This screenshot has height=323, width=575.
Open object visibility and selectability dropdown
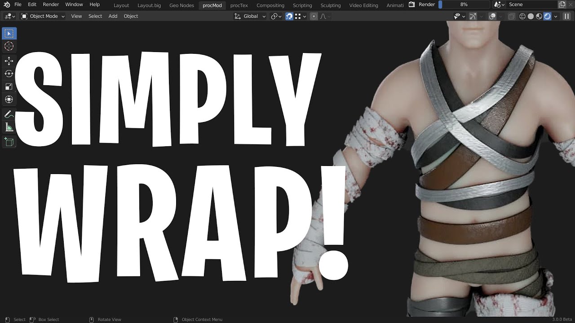coord(460,16)
